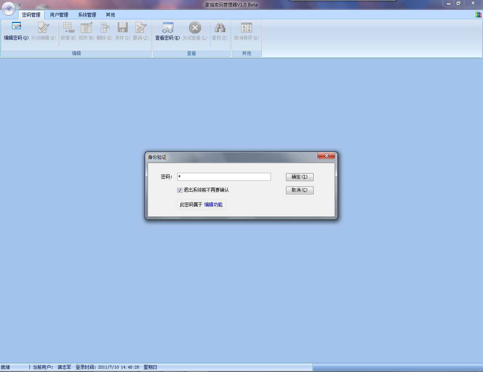The height and width of the screenshot is (372, 483).
Task: Click the 修改 (modify) ribbon icon
Action: [86, 27]
